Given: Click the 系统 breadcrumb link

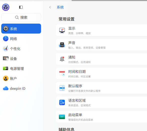Looking at the screenshot, I should (60, 7).
